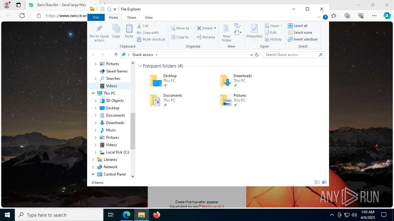Open Microsoft Edge from taskbar
This screenshot has width=394, height=221.
127,215
